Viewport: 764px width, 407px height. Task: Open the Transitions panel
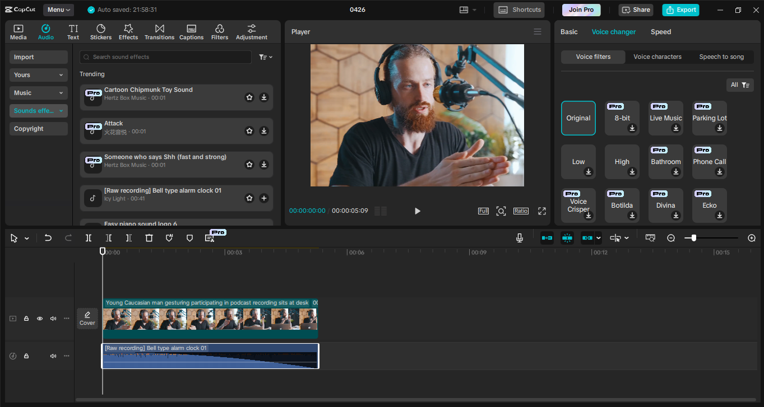click(159, 32)
